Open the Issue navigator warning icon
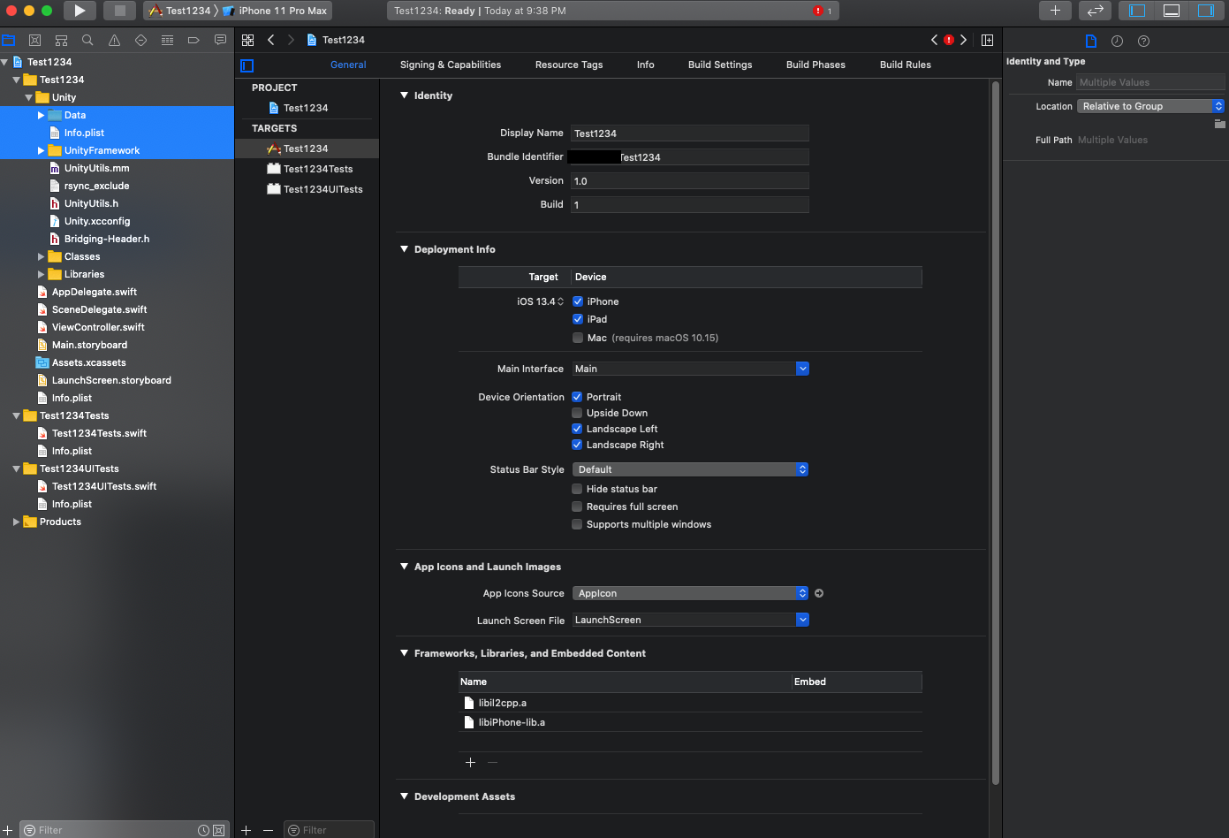Screen dimensions: 1229x838 114,40
